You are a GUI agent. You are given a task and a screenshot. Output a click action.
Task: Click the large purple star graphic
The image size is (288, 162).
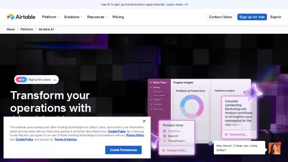pyautogui.click(x=253, y=93)
